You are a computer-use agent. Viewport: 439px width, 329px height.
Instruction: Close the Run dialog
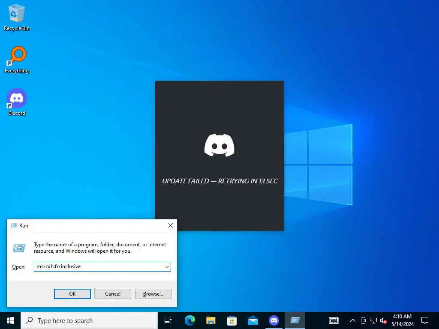click(x=171, y=225)
